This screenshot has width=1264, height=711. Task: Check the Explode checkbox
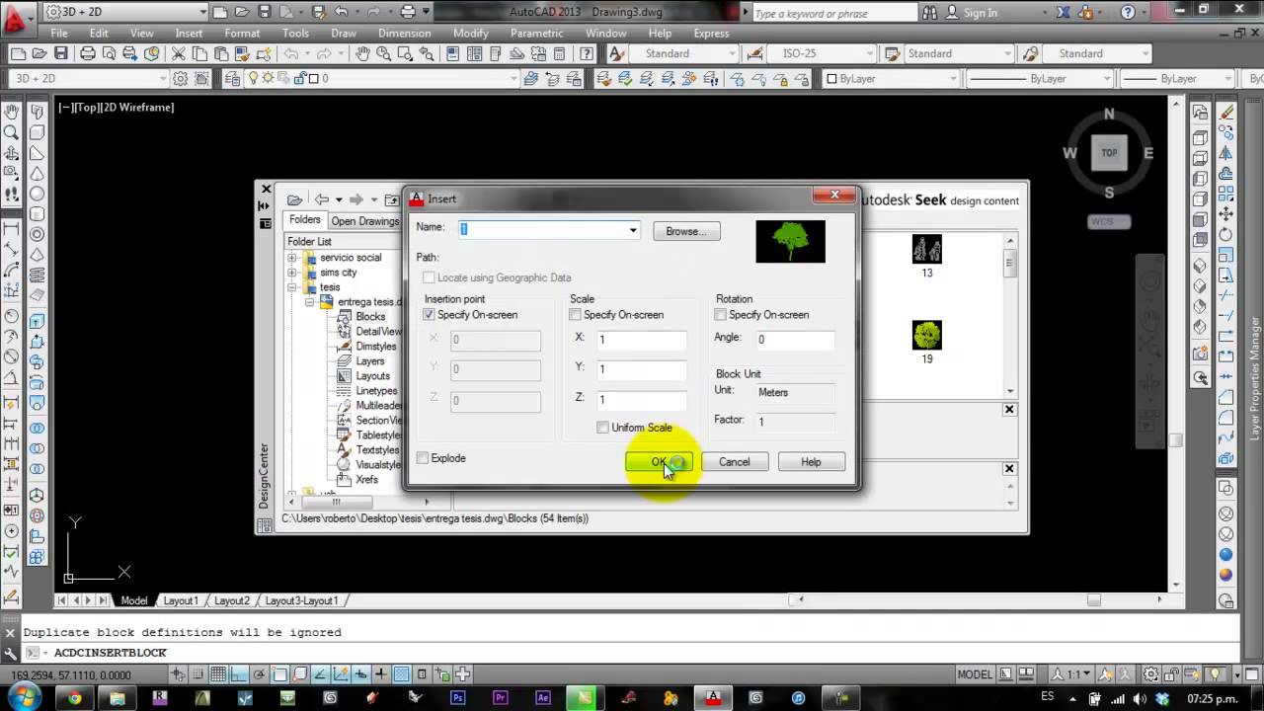coord(423,458)
